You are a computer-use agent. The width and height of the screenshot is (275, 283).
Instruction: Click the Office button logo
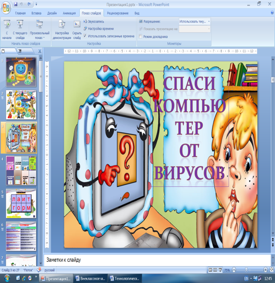point(6,7)
